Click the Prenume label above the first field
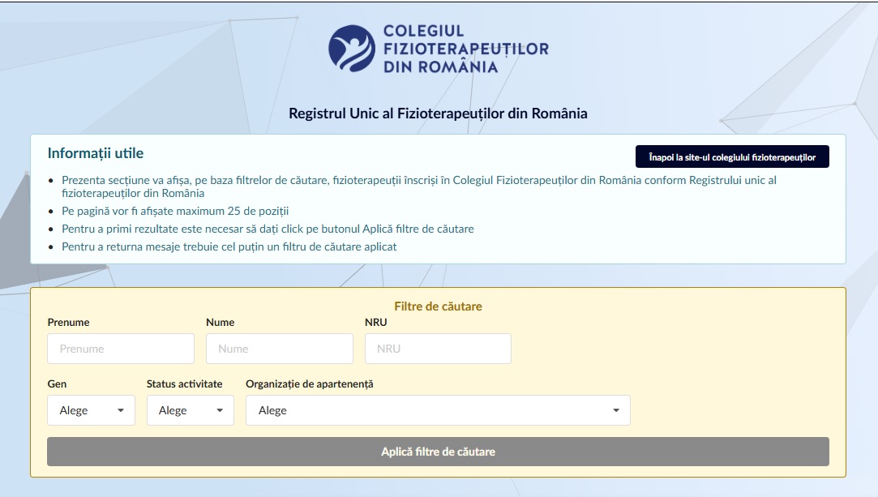This screenshot has height=497, width=878. point(68,323)
